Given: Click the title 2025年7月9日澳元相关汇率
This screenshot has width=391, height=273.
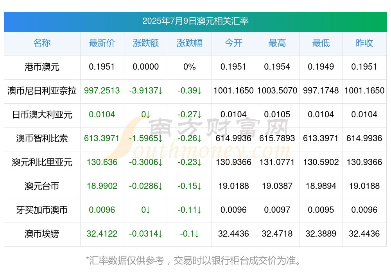Looking at the screenshot, I should 195,21.
